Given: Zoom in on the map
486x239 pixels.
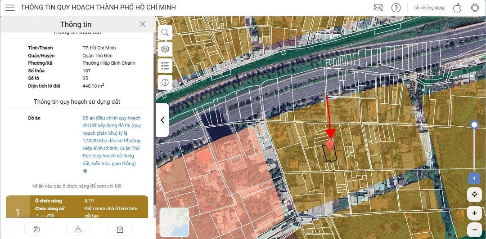Looking at the screenshot, I should point(475,213).
